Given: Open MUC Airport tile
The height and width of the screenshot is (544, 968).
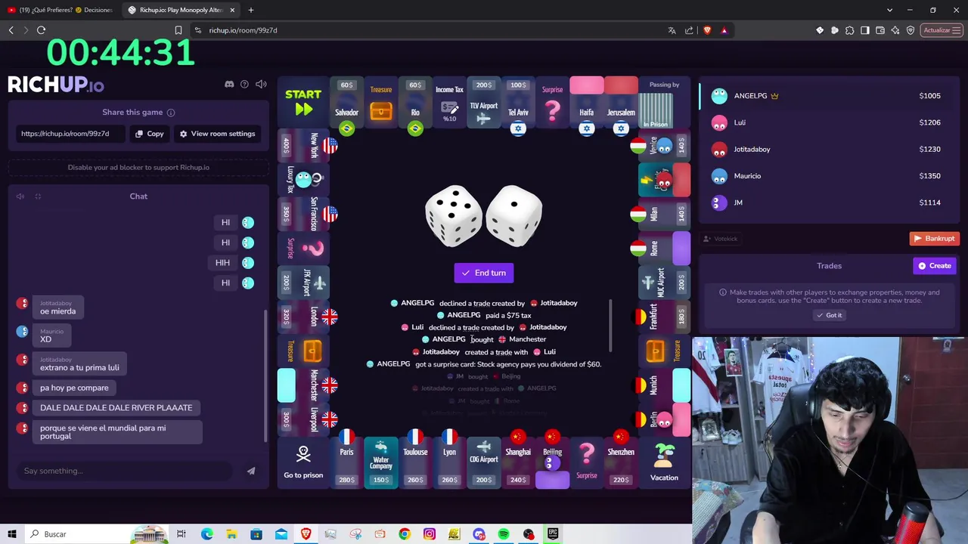Looking at the screenshot, I should pyautogui.click(x=664, y=283).
